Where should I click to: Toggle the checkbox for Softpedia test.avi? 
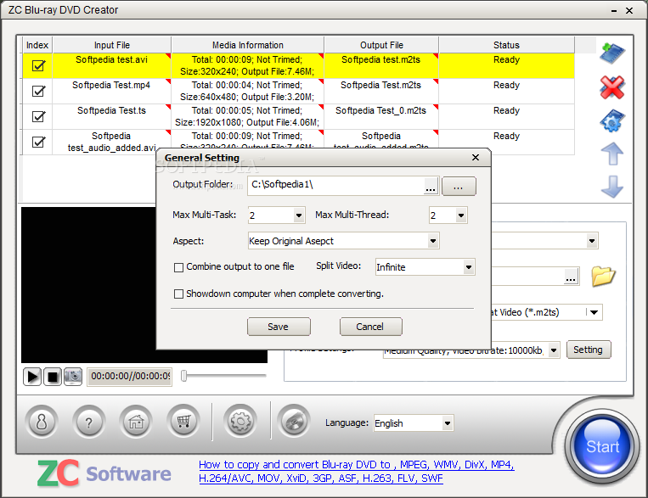click(38, 65)
